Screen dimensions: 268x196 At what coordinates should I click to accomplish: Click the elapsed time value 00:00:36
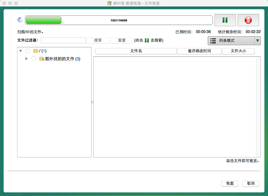point(203,32)
